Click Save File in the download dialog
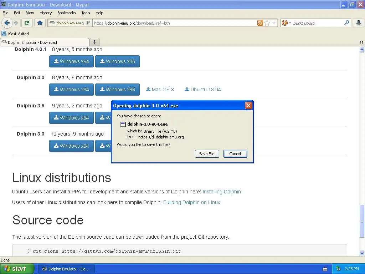365x274 pixels. 207,153
